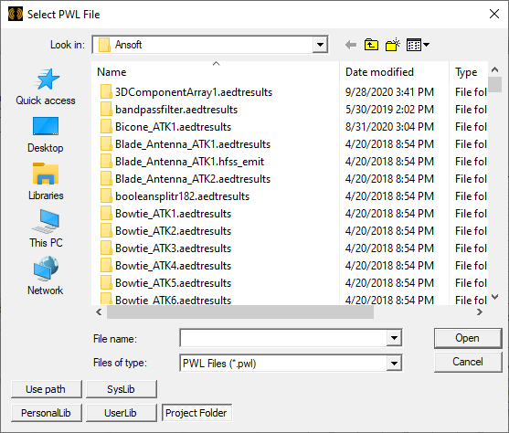Focus the File name input field
Image resolution: width=509 pixels, height=433 pixels.
(x=283, y=338)
